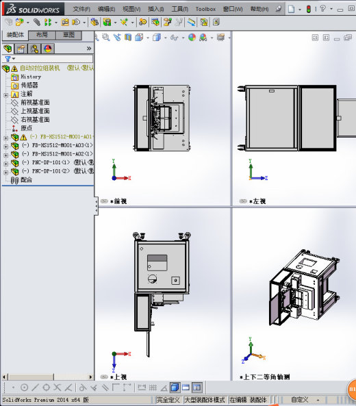Open the 编辑(E) menu
This screenshot has width=356, height=406.
106,9
